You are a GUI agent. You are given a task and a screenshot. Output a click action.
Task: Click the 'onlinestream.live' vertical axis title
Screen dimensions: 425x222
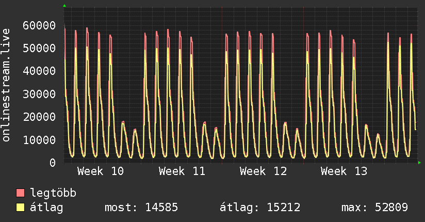tap(6, 85)
